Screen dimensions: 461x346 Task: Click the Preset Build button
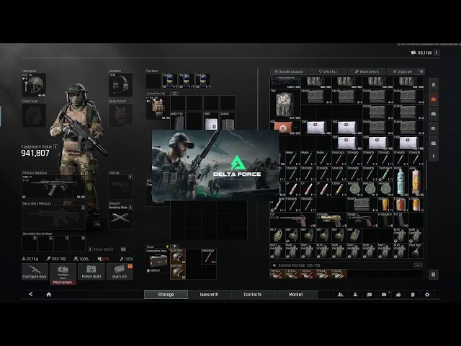pyautogui.click(x=91, y=272)
